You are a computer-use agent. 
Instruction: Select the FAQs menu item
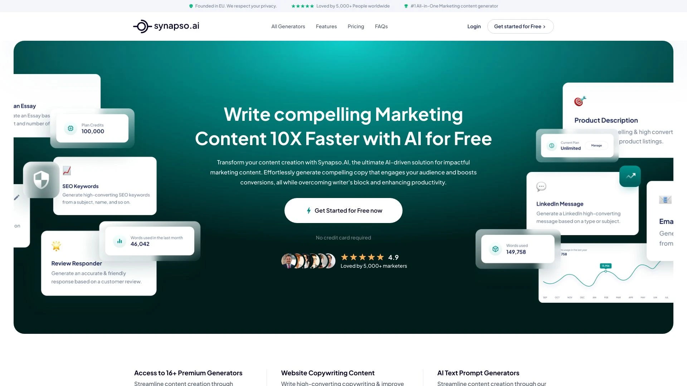click(381, 26)
